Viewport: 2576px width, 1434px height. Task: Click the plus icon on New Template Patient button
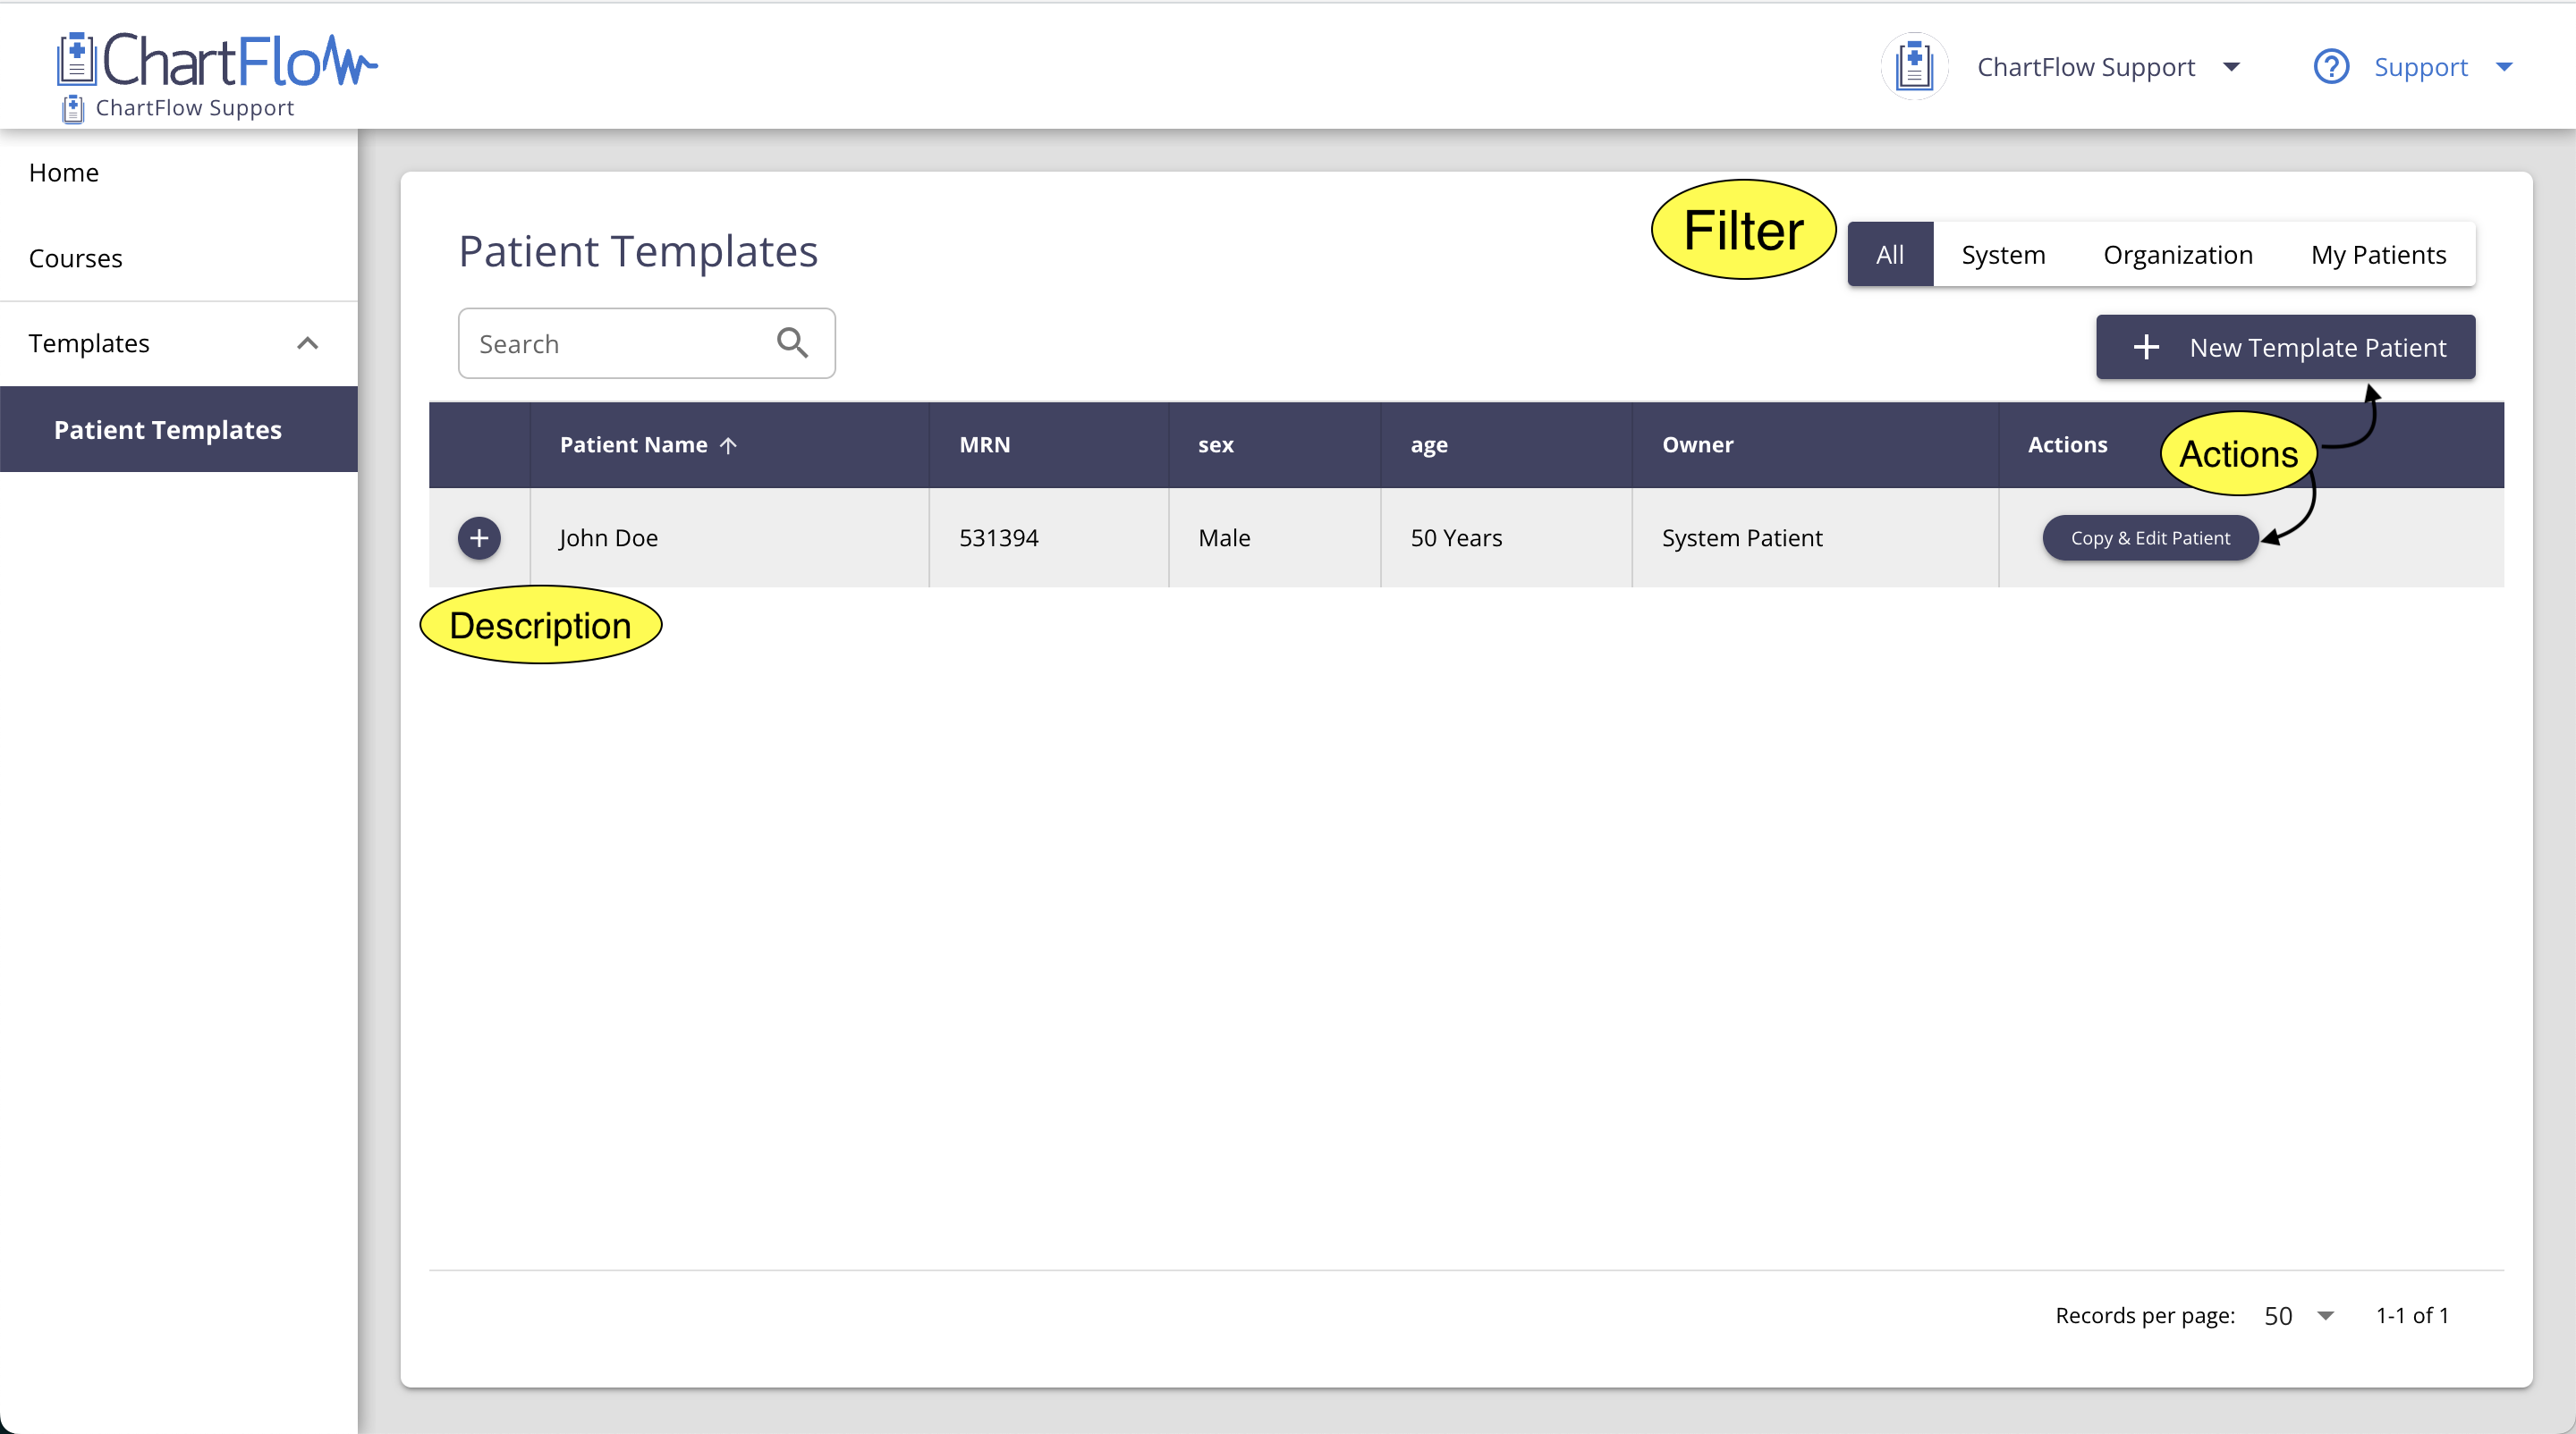pos(2148,347)
